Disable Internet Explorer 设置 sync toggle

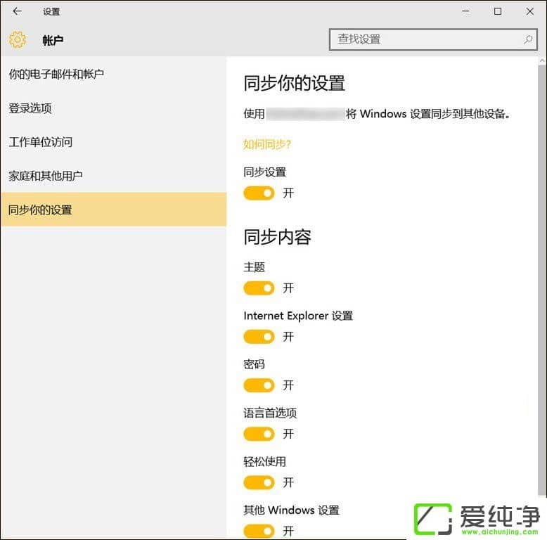259,337
